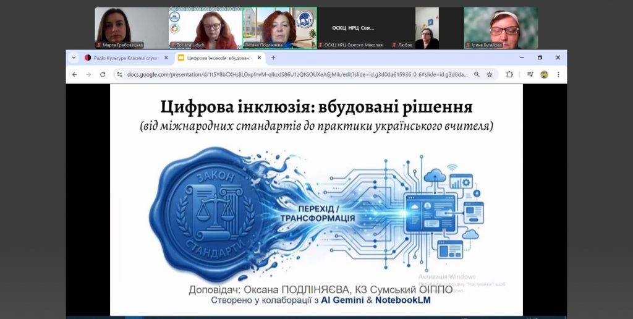This screenshot has width=633, height=319.
Task: Open the Chrome three-dot menu
Action: click(x=558, y=74)
